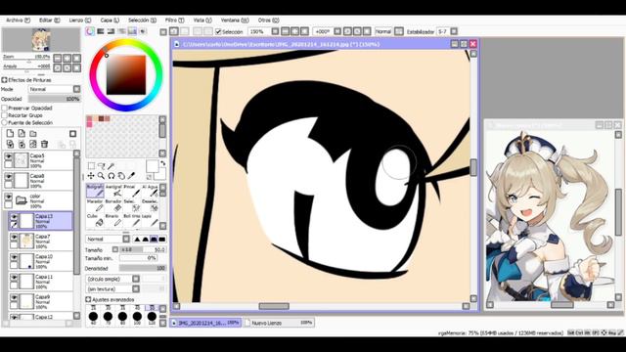Select the Pincel brush tool
This screenshot has width=626, height=352.
click(131, 191)
